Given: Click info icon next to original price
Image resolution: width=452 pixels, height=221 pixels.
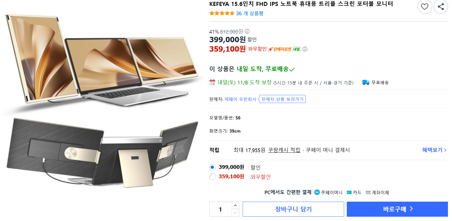Looking at the screenshot, I should (x=247, y=31).
